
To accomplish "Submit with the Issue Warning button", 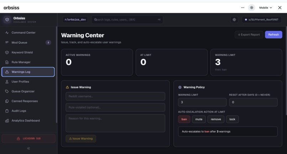I will [81, 138].
